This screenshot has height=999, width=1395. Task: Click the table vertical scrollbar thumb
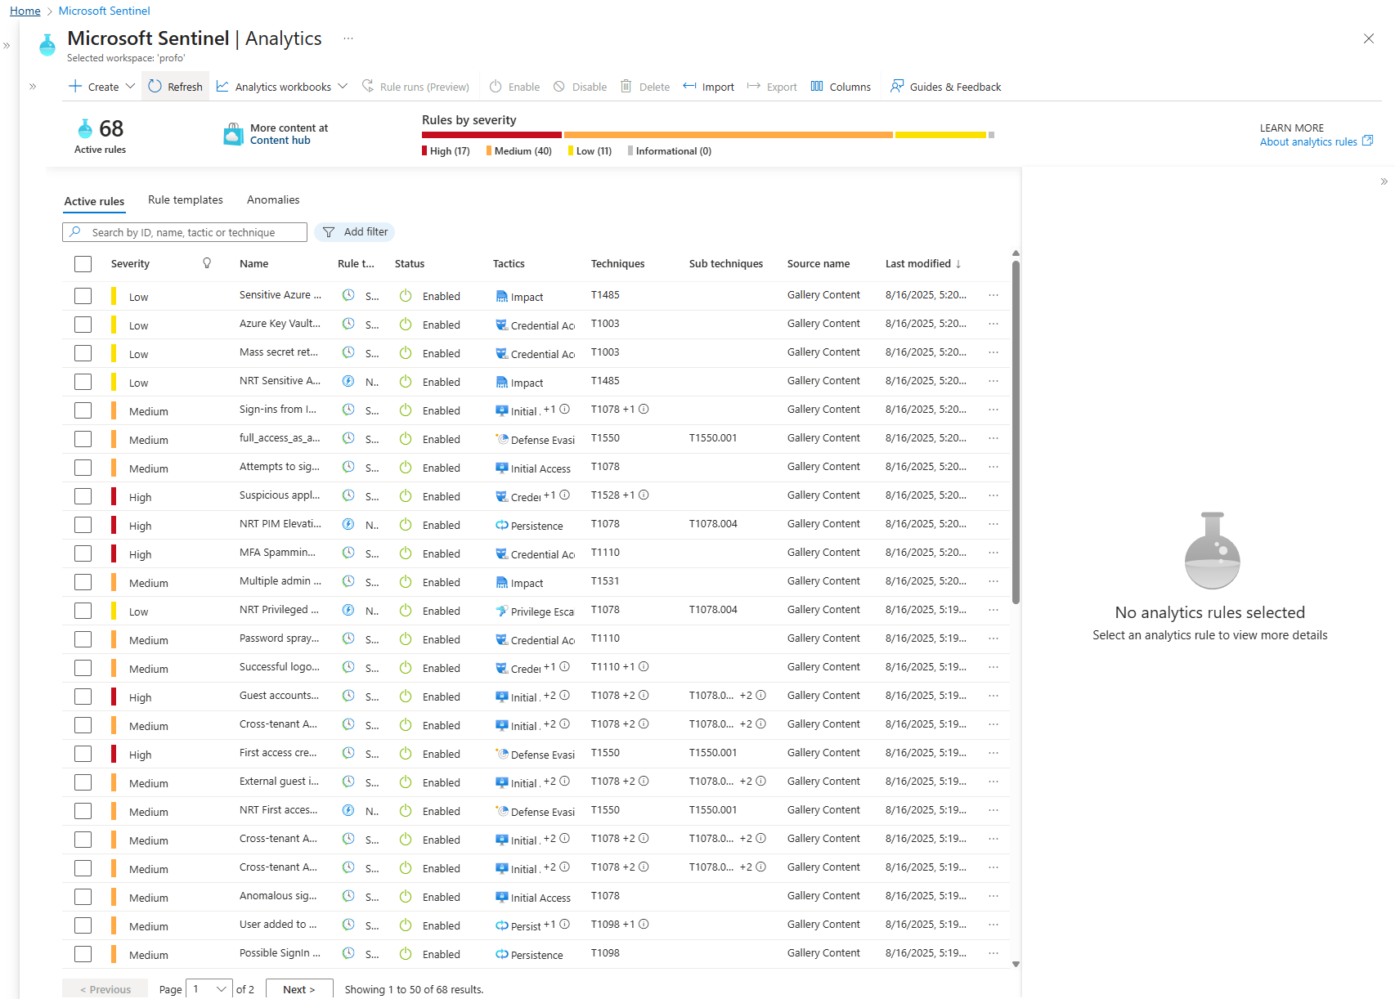pyautogui.click(x=1016, y=432)
